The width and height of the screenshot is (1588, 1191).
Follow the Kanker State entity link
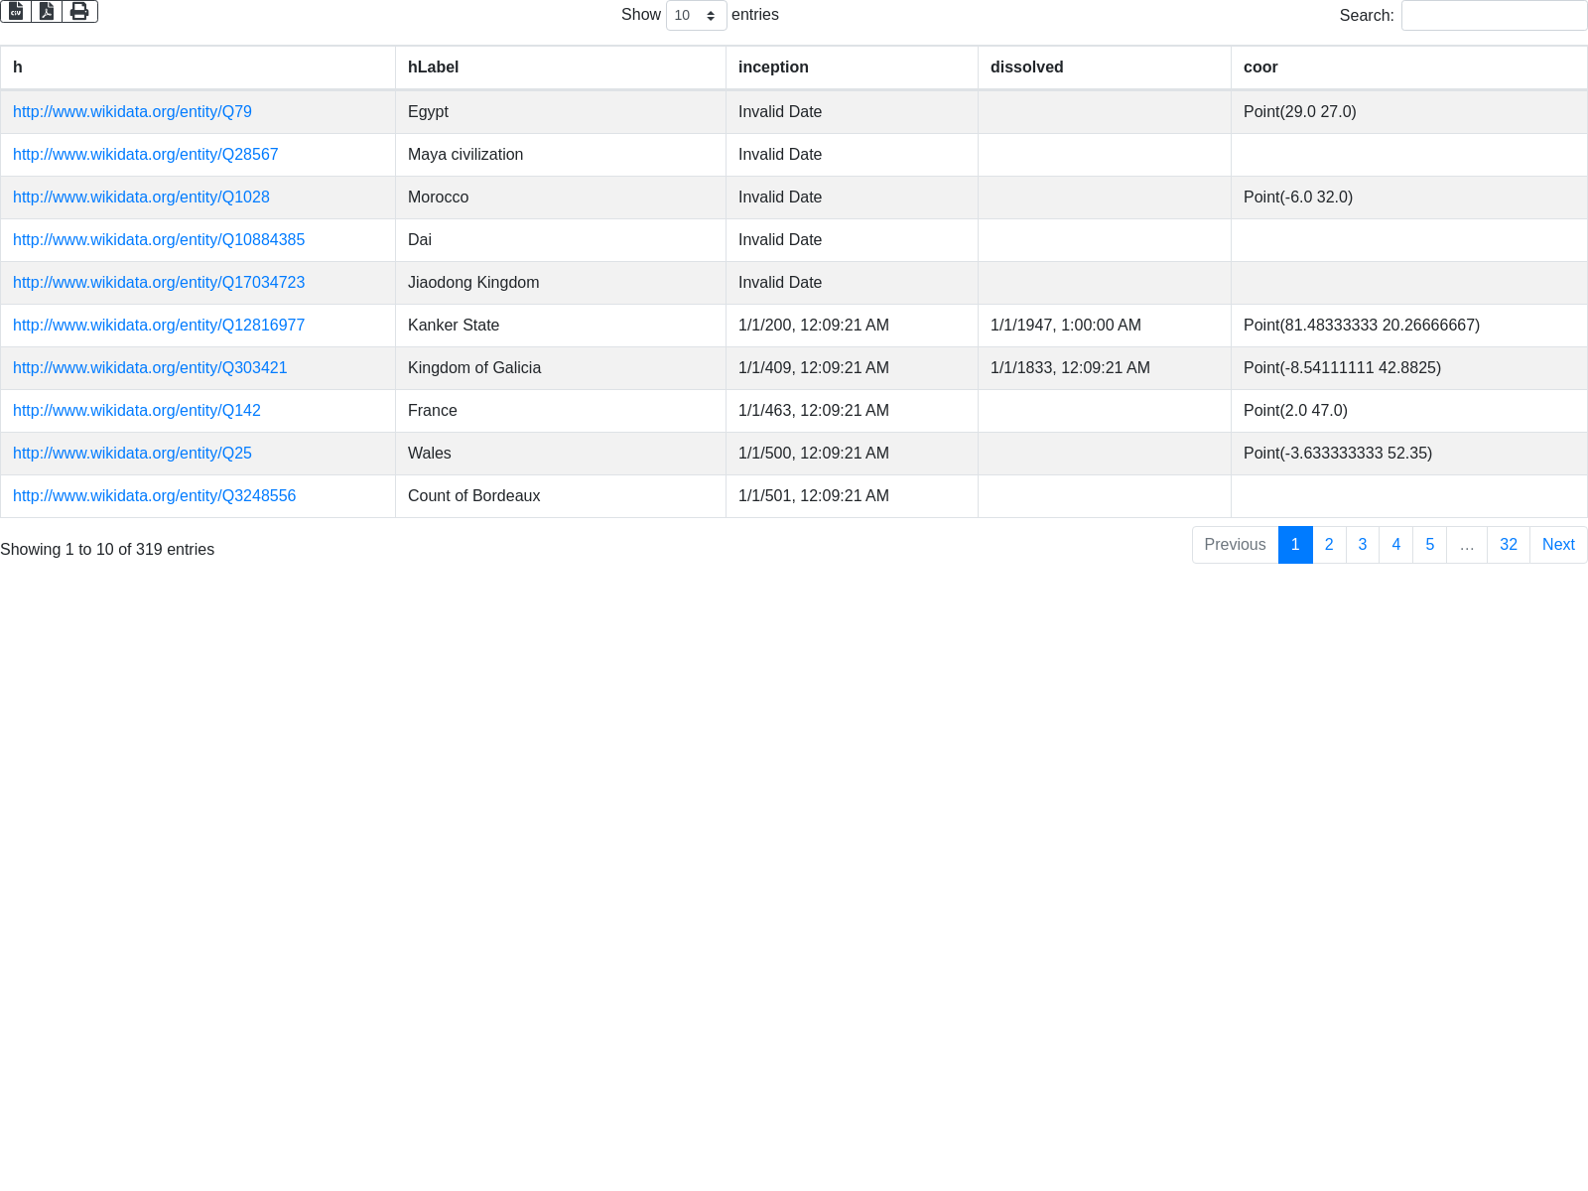click(x=159, y=326)
